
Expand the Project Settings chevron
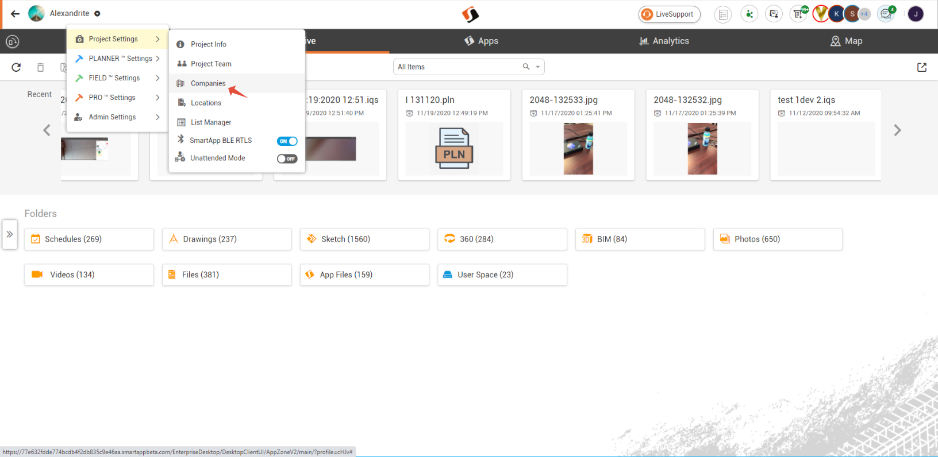(157, 39)
